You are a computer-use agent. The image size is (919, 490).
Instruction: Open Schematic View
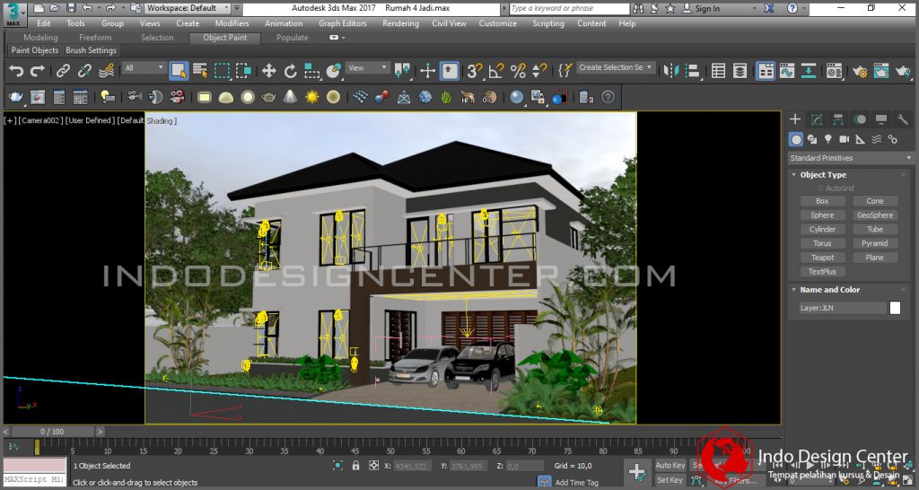tap(809, 71)
